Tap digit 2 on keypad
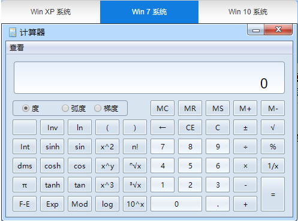This screenshot has height=221, width=298. [x=190, y=185]
